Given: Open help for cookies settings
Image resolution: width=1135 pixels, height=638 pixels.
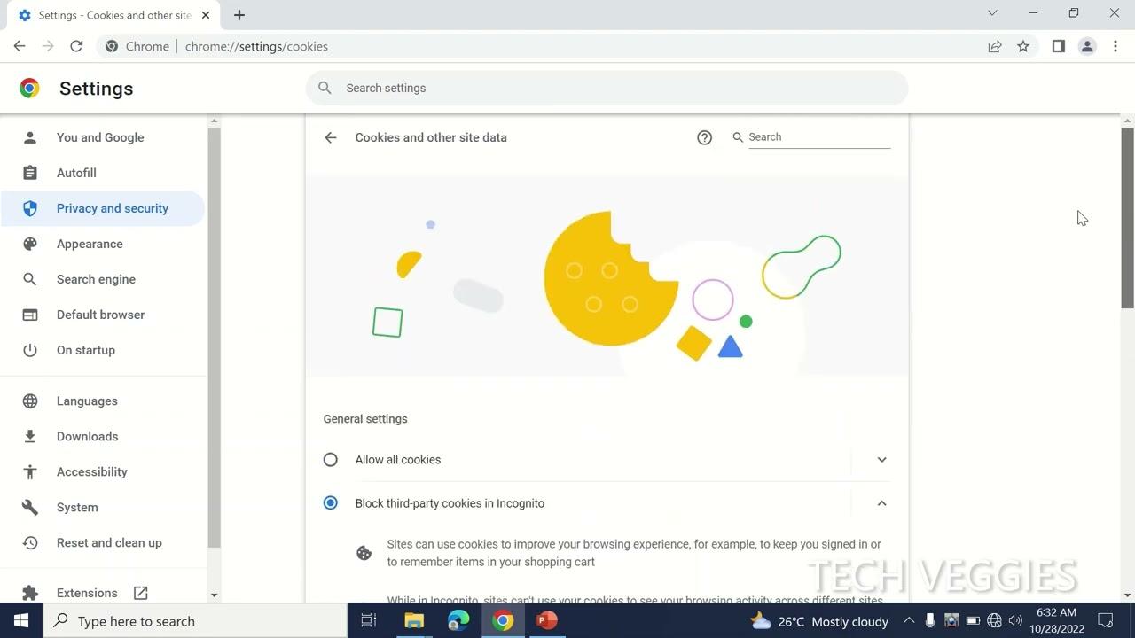Looking at the screenshot, I should [x=704, y=137].
